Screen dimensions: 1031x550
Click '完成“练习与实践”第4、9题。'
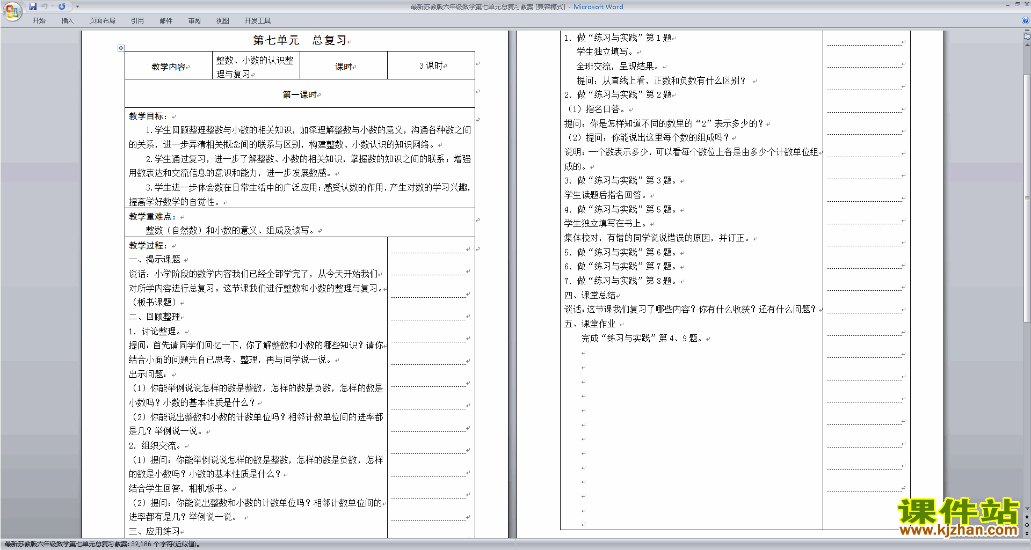point(643,338)
